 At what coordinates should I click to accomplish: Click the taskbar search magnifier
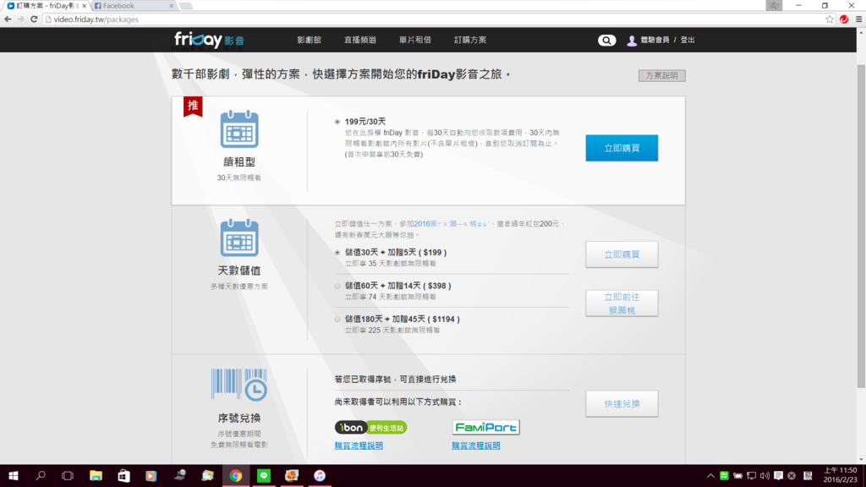(x=41, y=475)
